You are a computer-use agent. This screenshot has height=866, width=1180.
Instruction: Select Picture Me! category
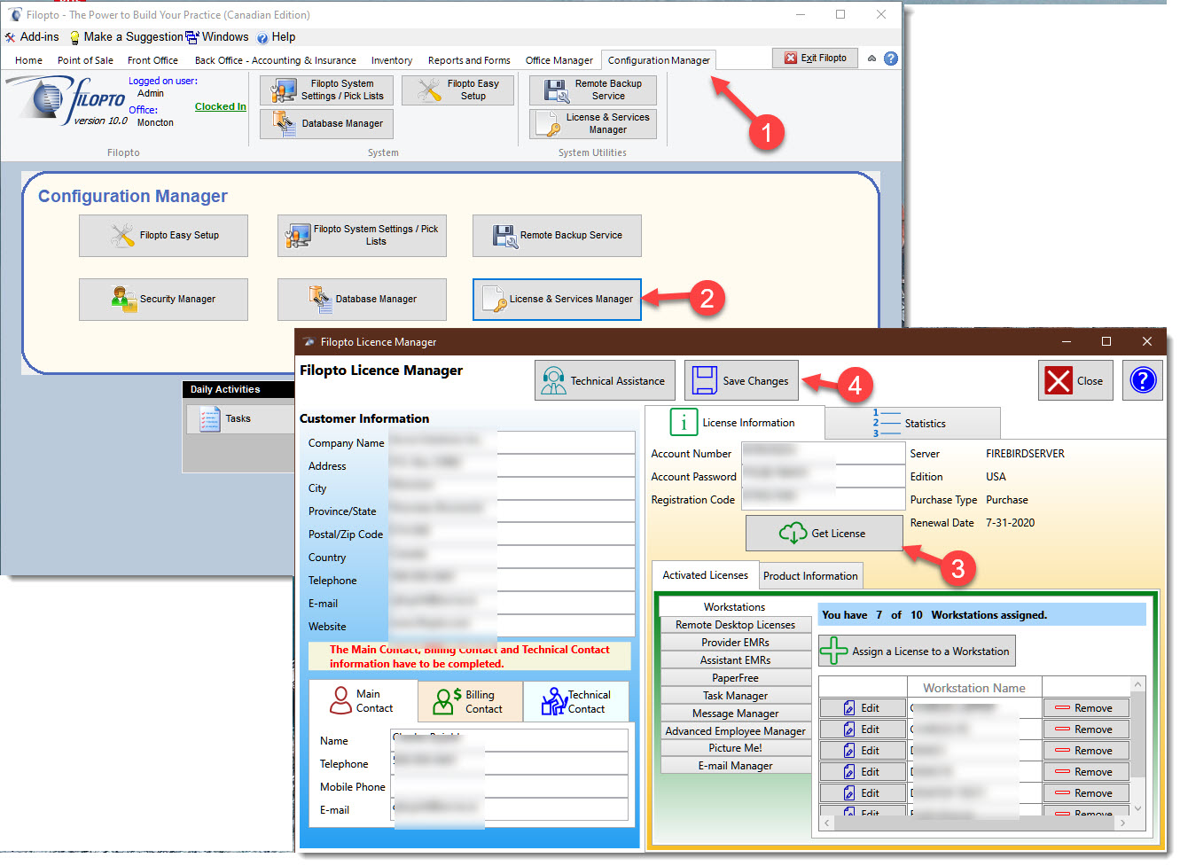[735, 748]
